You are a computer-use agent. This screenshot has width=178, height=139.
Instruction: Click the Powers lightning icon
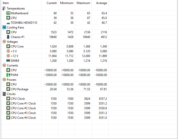pyautogui.click(x=4, y=80)
